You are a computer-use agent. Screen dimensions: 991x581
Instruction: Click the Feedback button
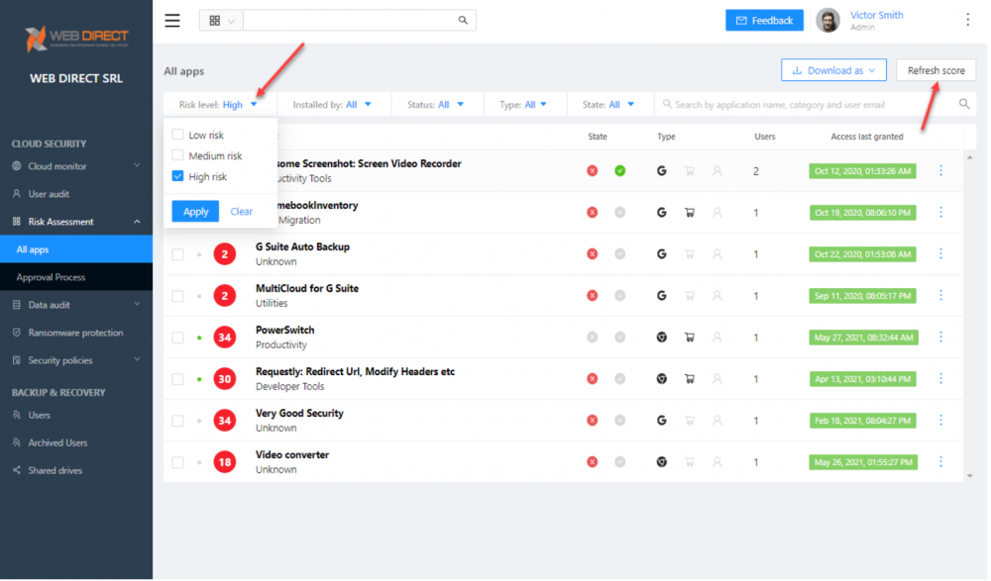(x=767, y=20)
